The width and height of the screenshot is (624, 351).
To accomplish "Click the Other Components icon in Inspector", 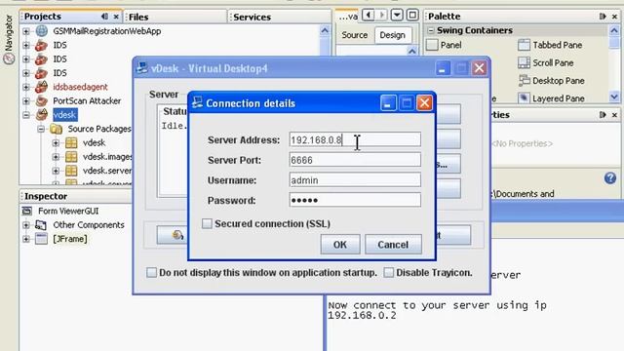I will tap(41, 225).
